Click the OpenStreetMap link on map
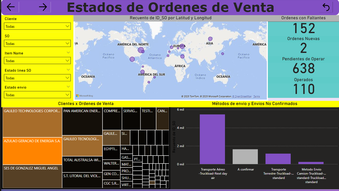 point(242,97)
